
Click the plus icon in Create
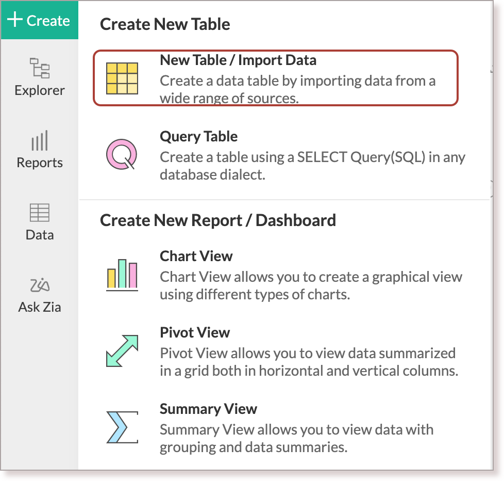click(x=15, y=20)
